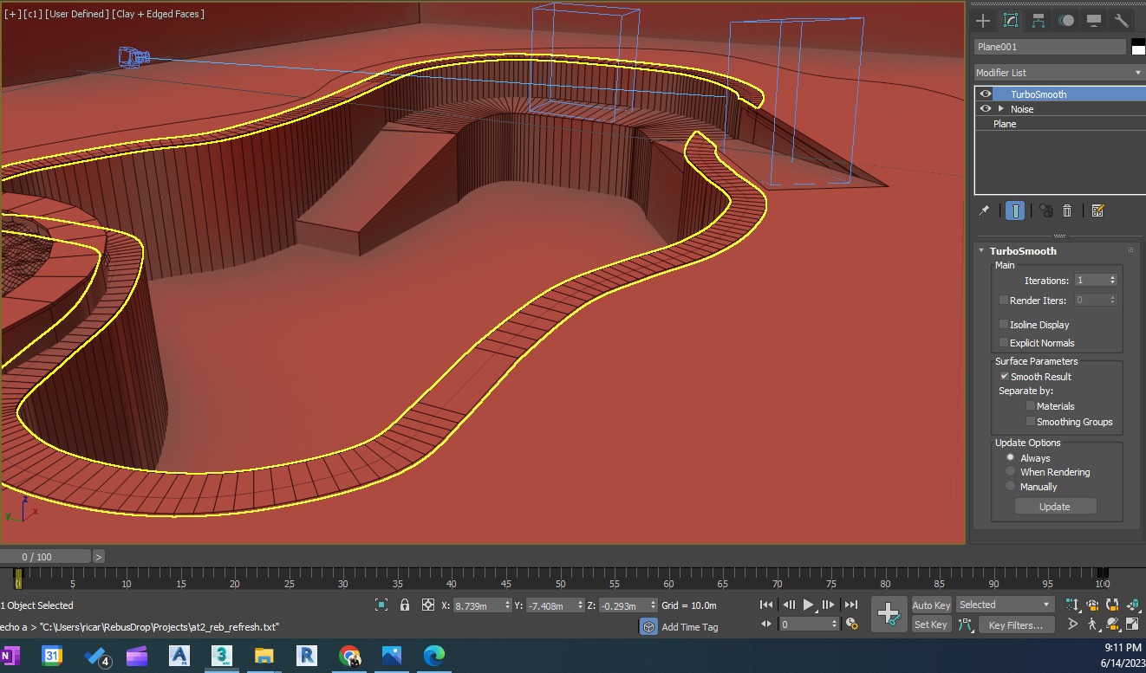
Task: Collapse the TurboSmooth rollout
Action: pyautogui.click(x=982, y=251)
